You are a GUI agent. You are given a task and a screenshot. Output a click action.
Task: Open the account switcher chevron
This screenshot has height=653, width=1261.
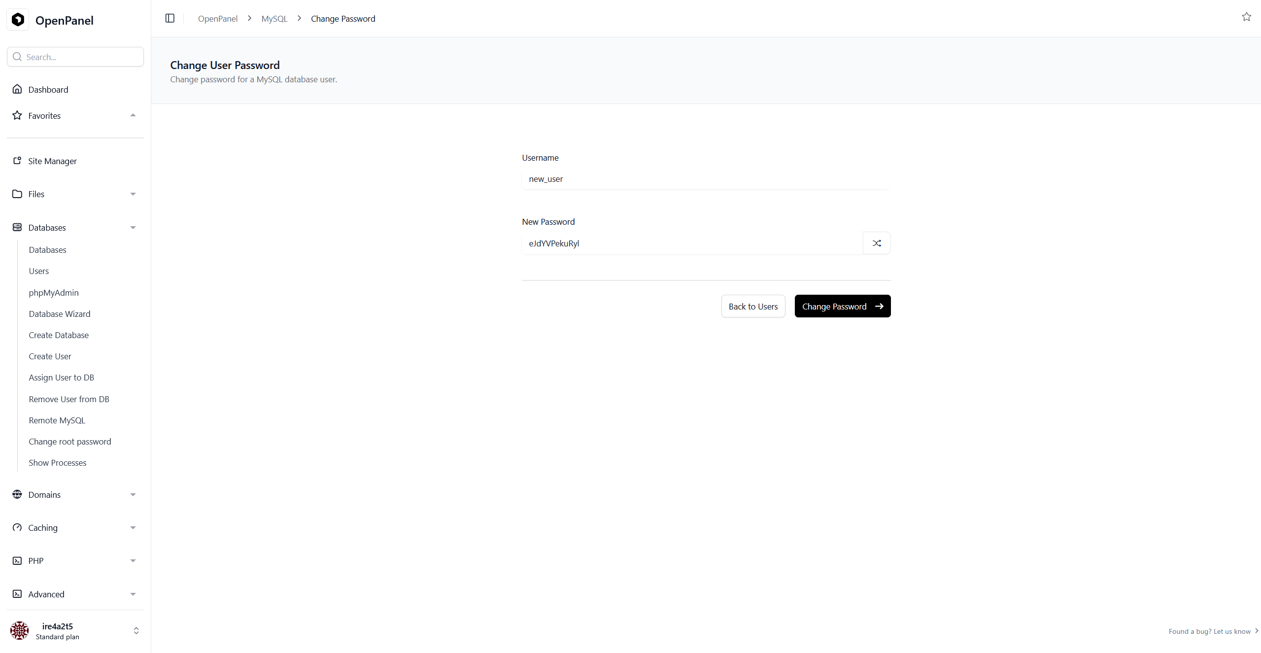pos(136,631)
